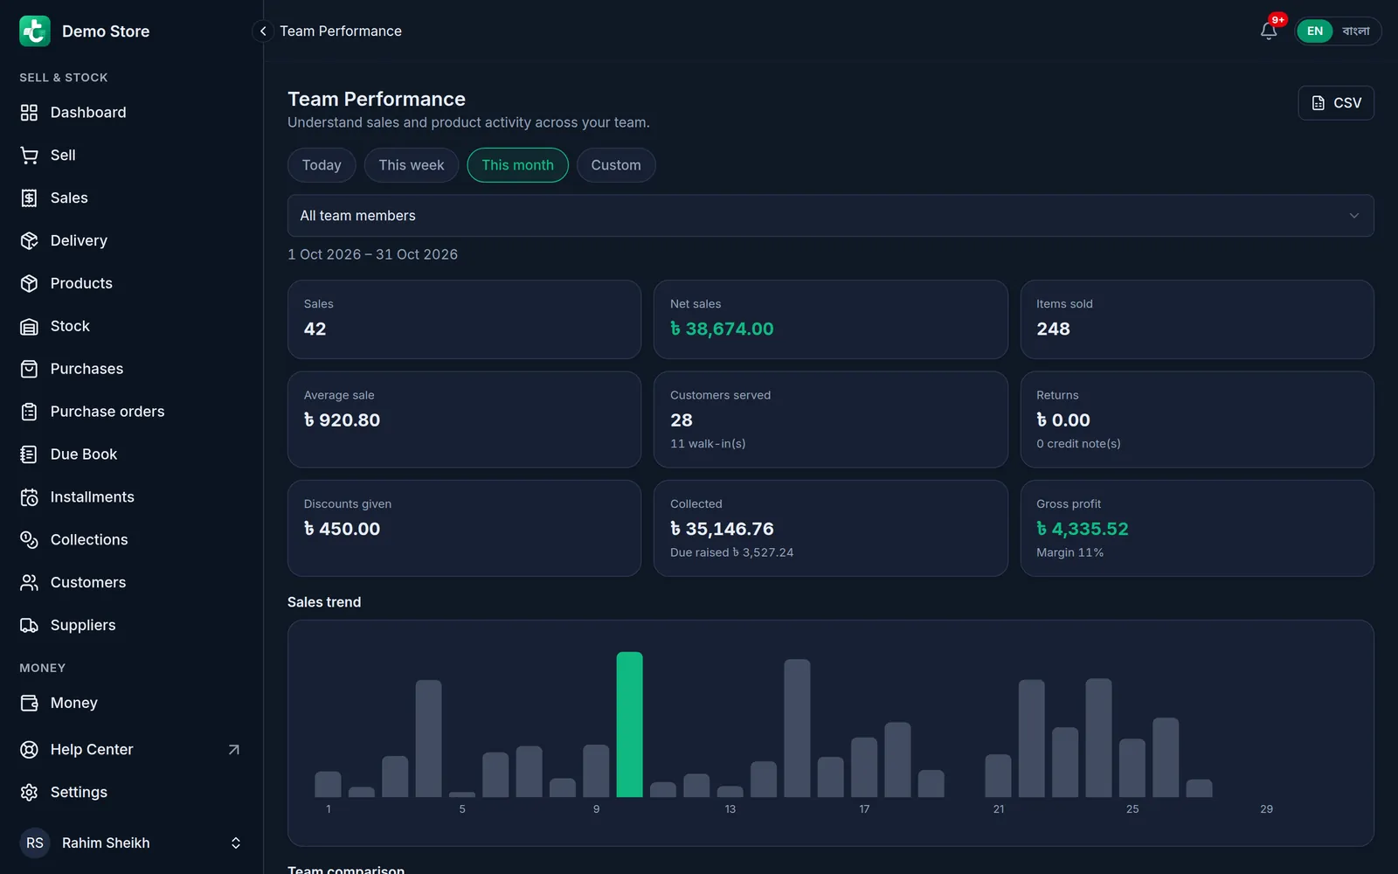Click the RS user avatar
The width and height of the screenshot is (1398, 874).
click(x=35, y=843)
